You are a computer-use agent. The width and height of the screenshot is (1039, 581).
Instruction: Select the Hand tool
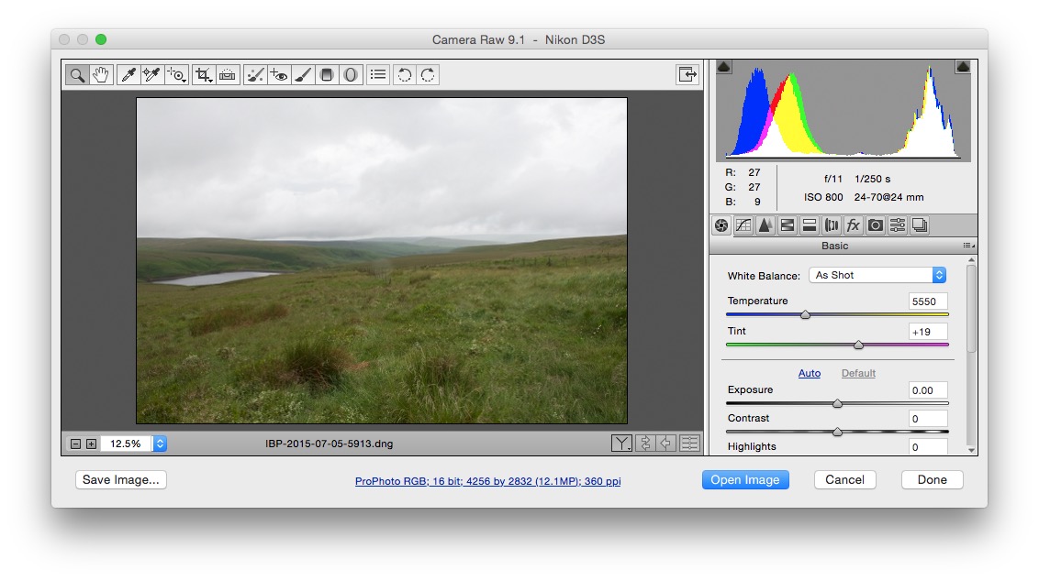pyautogui.click(x=101, y=75)
